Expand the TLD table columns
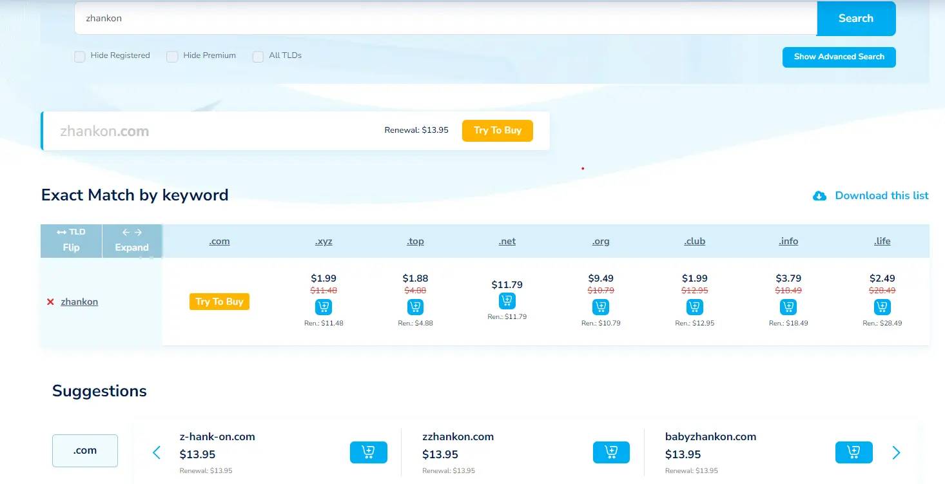The height and width of the screenshot is (484, 945). 132,240
